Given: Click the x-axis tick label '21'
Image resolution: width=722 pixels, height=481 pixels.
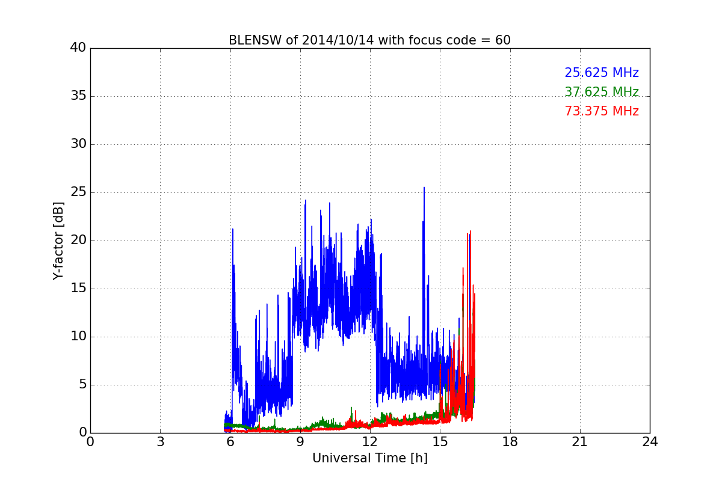Looking at the screenshot, I should click(580, 442).
